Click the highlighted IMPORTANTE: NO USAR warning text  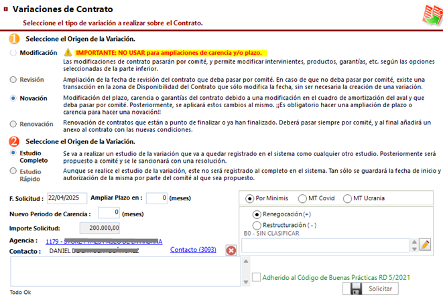(171, 53)
